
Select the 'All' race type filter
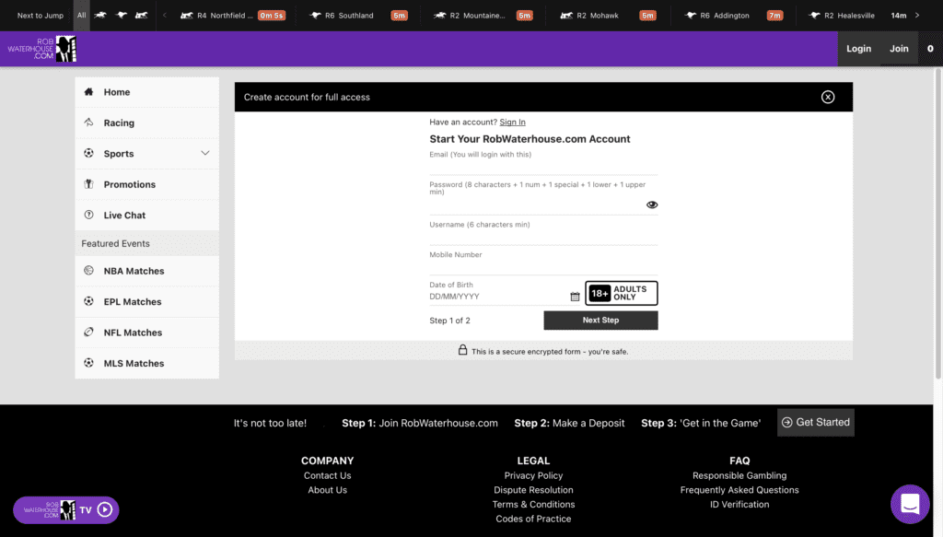[81, 15]
